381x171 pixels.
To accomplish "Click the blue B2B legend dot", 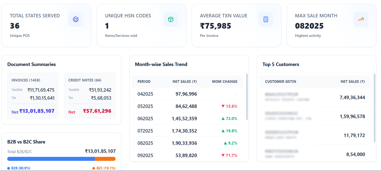I will pyautogui.click(x=9, y=168).
